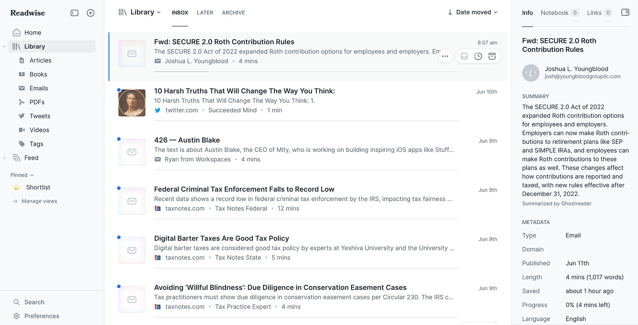This screenshot has height=325, width=638.
Task: Click the twitter.com source label
Action: click(181, 110)
